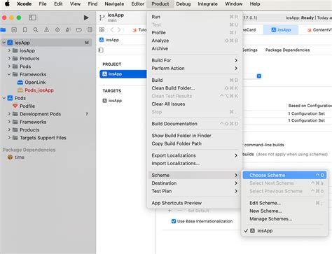Expand the Development Pods folder
This screenshot has width=332, height=254.
coord(9,114)
